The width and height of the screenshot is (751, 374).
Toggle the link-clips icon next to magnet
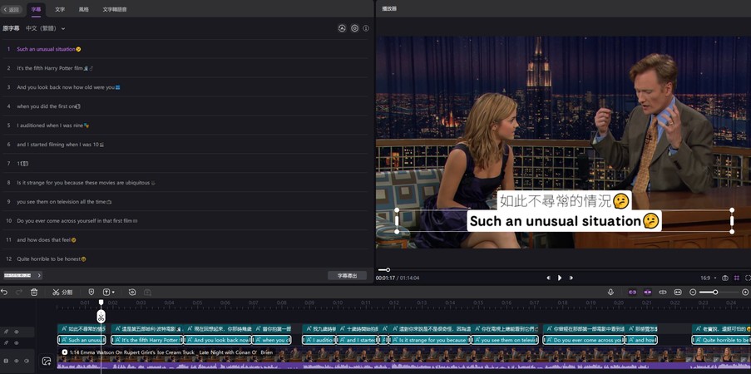[663, 292]
